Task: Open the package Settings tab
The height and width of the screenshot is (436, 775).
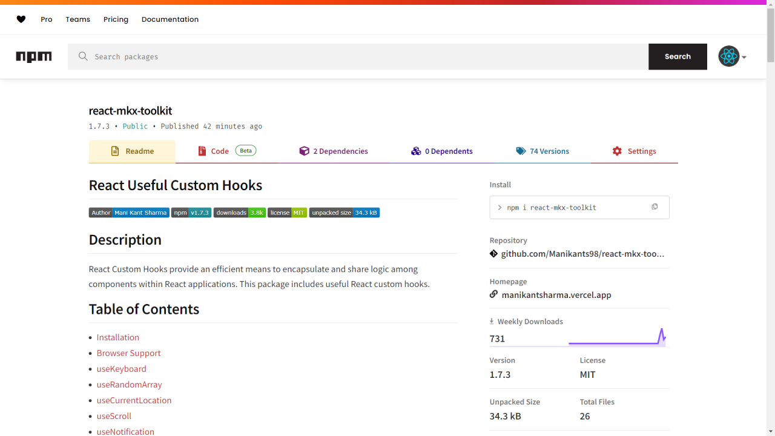Action: click(634, 151)
